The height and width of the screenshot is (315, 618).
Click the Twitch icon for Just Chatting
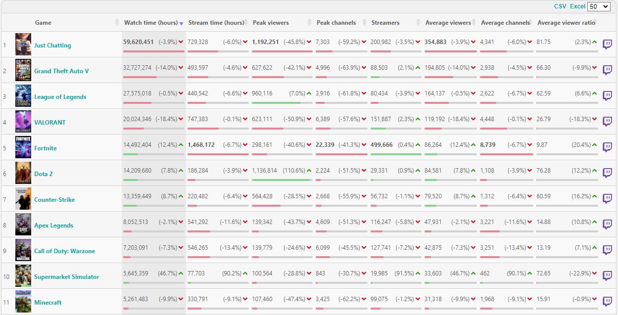pos(607,45)
